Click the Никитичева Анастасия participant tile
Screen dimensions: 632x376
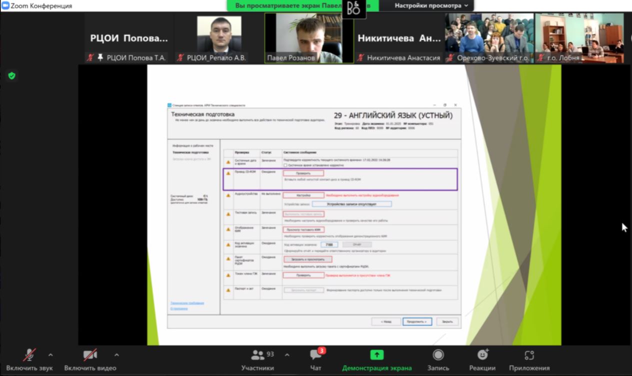(399, 38)
